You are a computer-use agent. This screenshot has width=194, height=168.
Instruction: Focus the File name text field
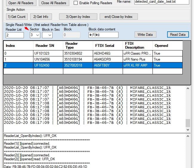pyautogui.click(x=161, y=2)
